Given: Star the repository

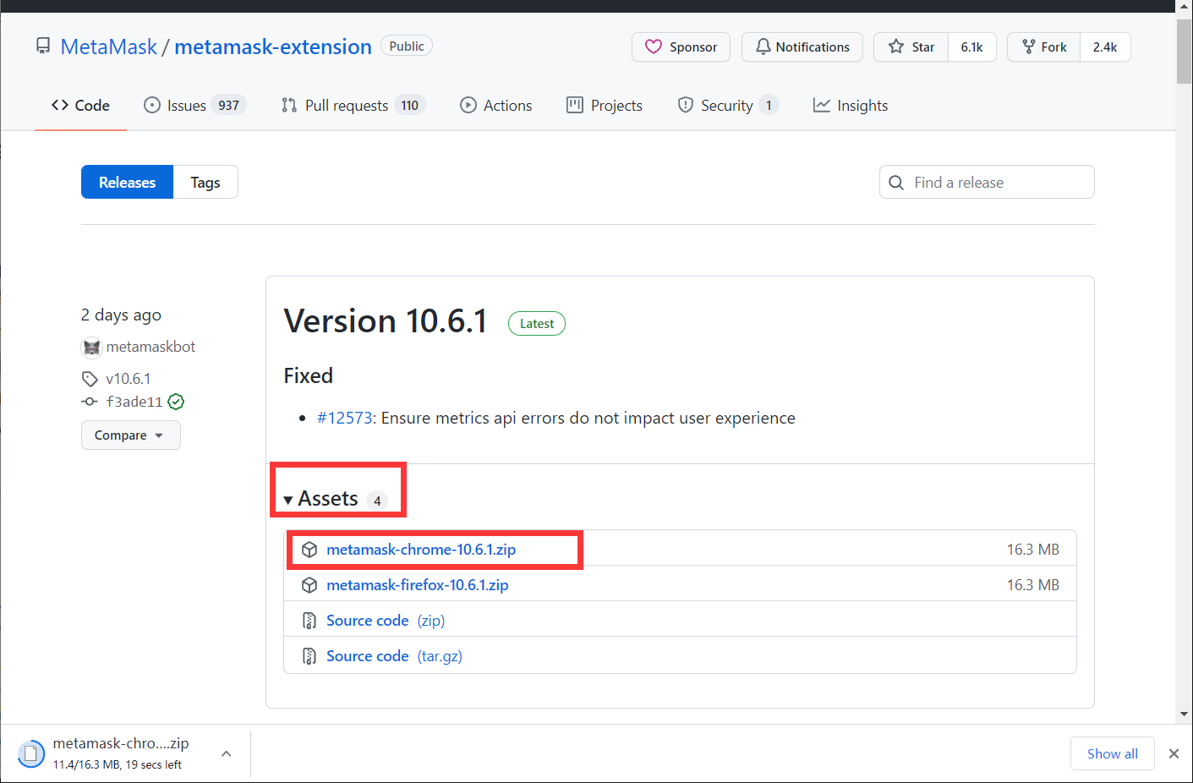Looking at the screenshot, I should coord(911,47).
